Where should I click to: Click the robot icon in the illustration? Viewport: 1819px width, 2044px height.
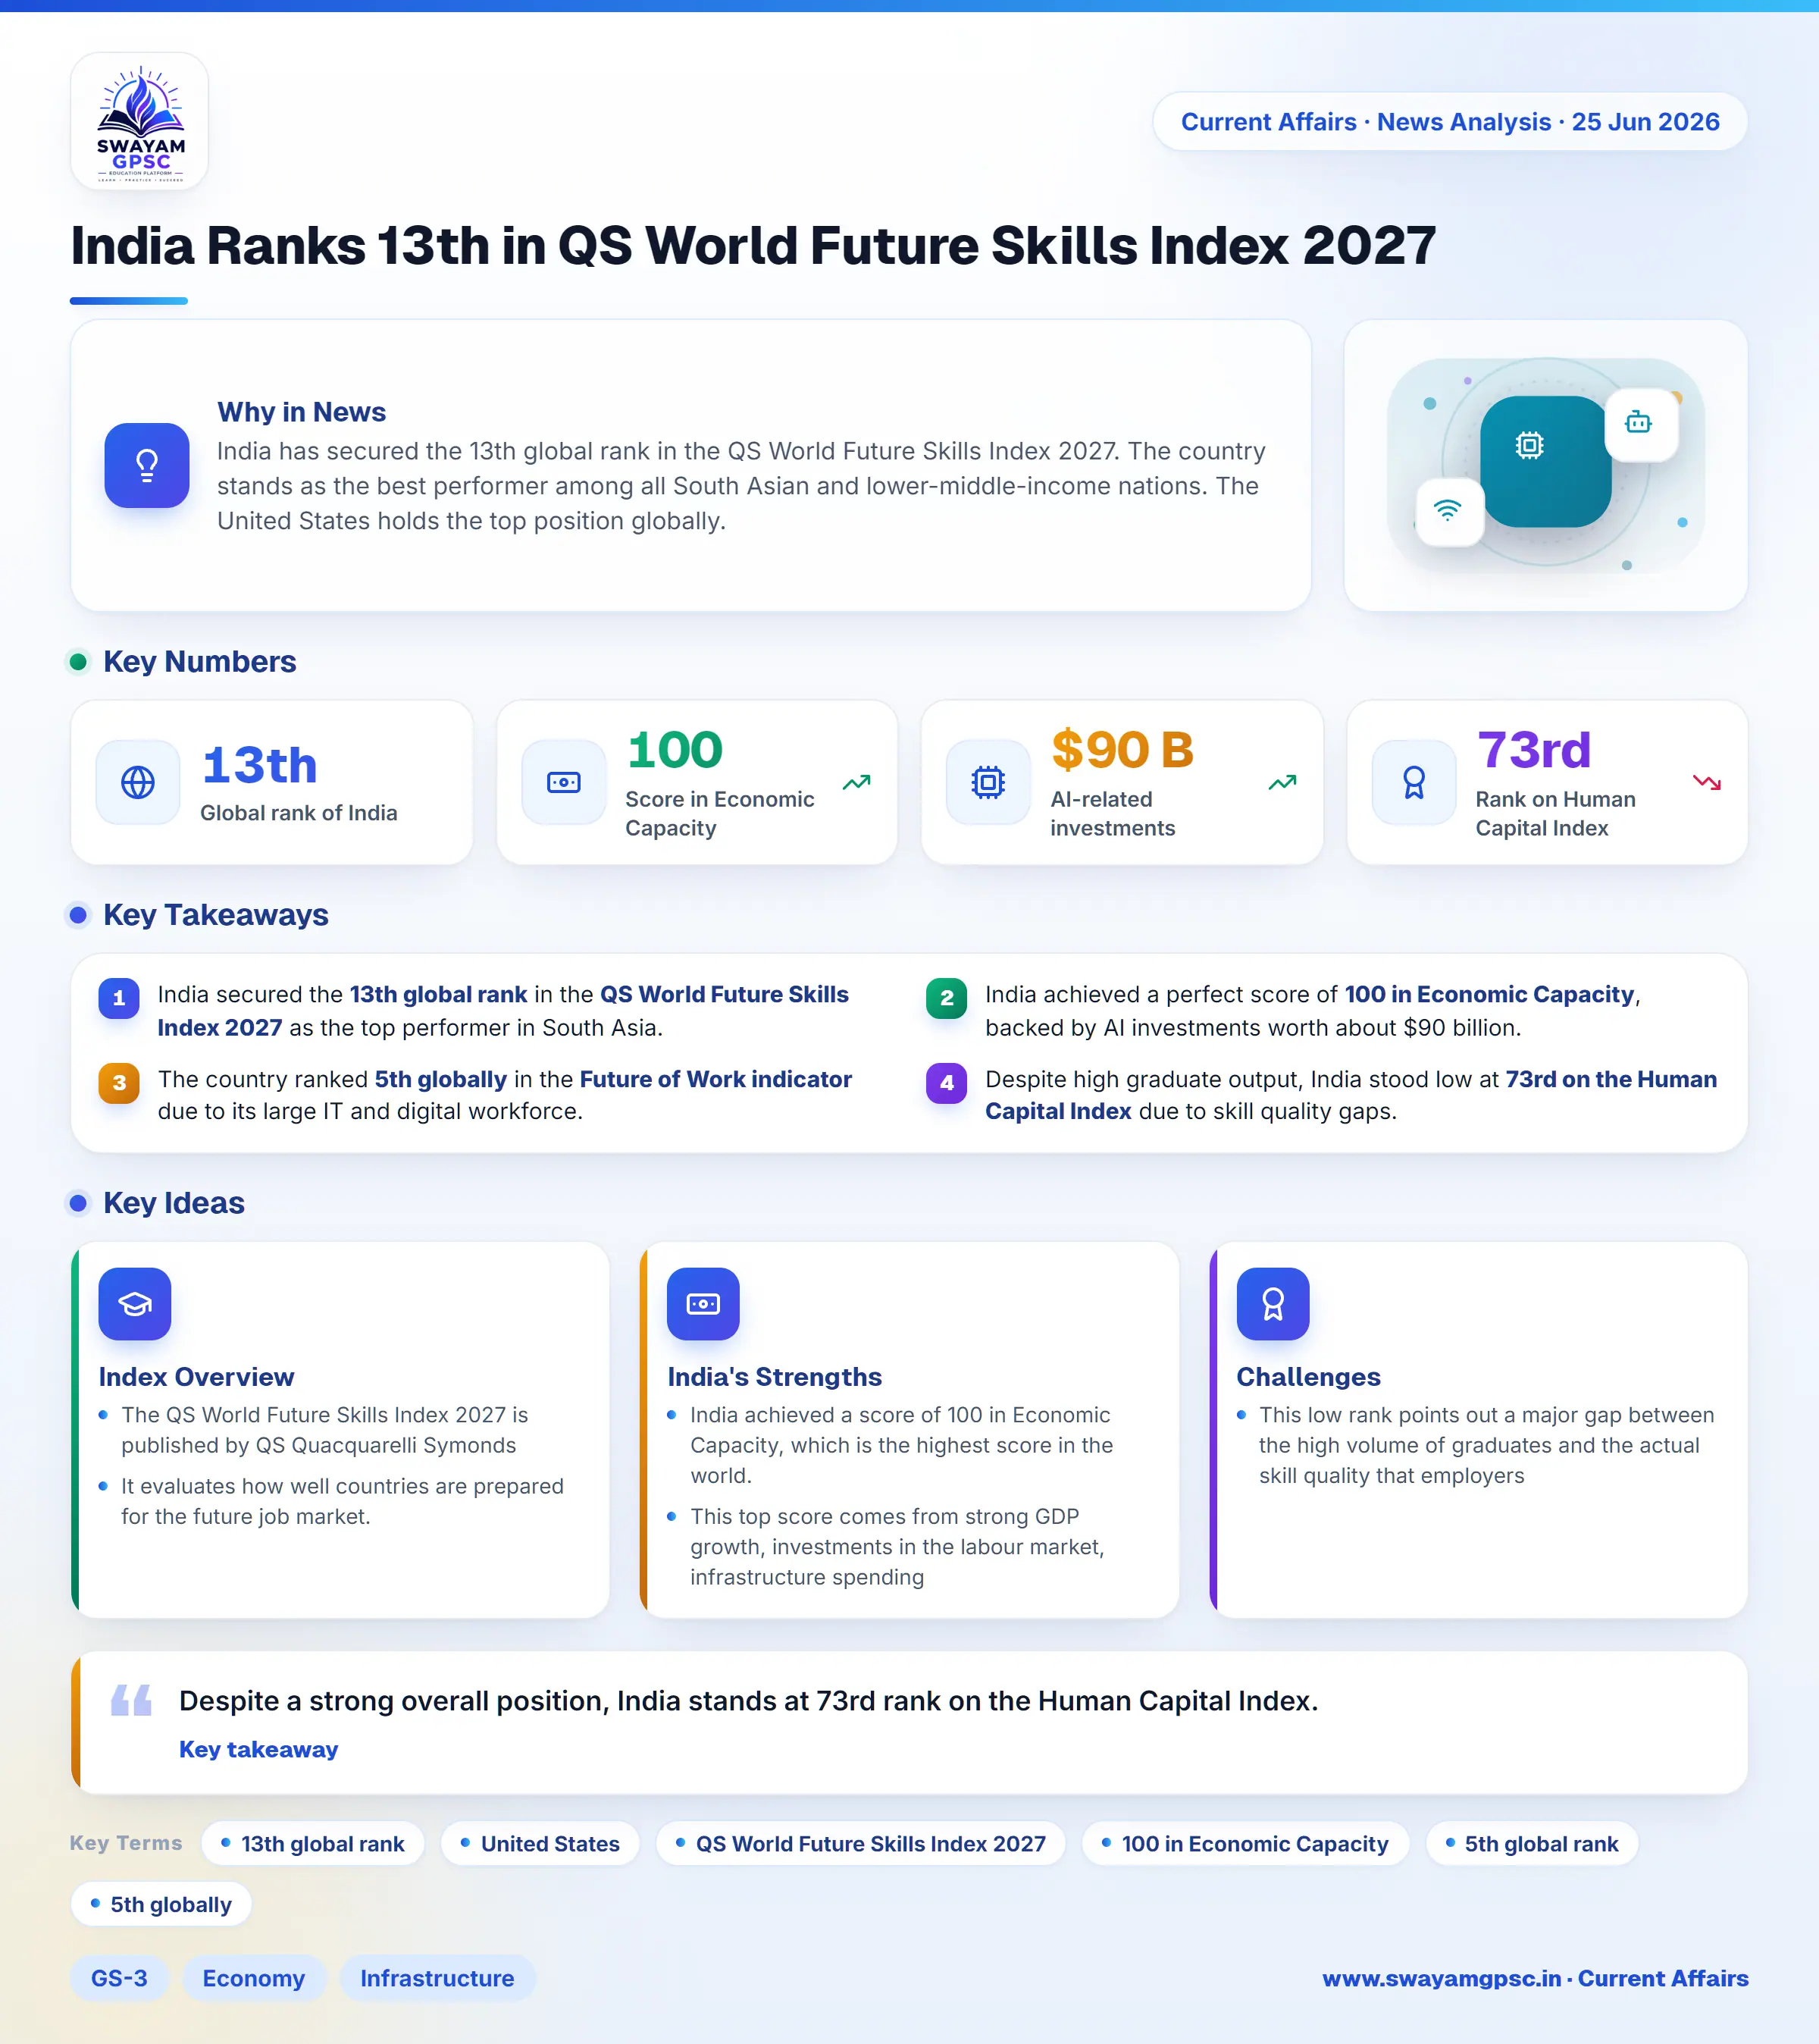pyautogui.click(x=1639, y=423)
